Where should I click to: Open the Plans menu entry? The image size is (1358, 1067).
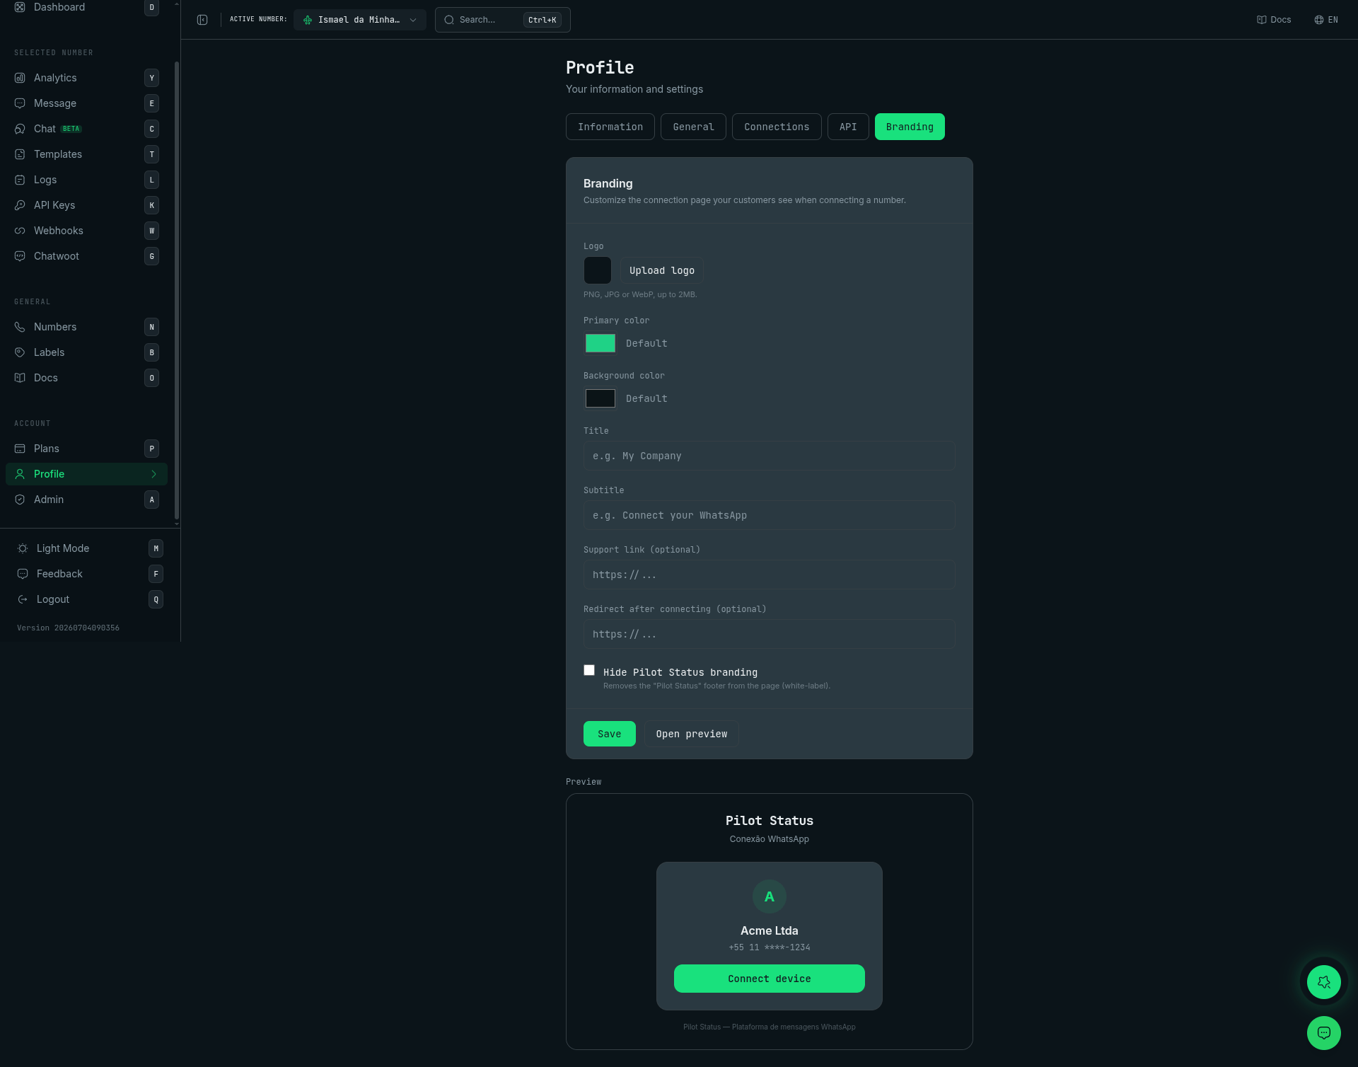(86, 449)
